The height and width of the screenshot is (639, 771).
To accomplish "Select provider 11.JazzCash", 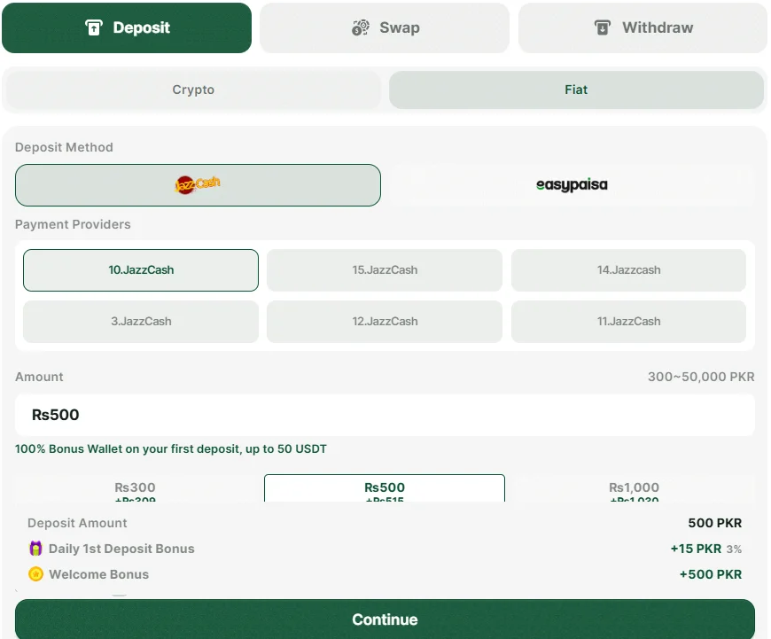I will pyautogui.click(x=628, y=321).
